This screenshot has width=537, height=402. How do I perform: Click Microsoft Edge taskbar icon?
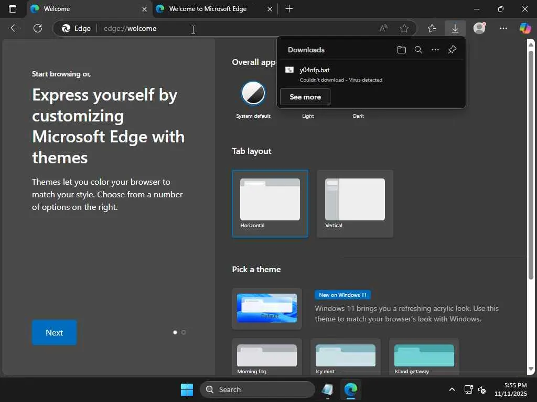point(351,389)
